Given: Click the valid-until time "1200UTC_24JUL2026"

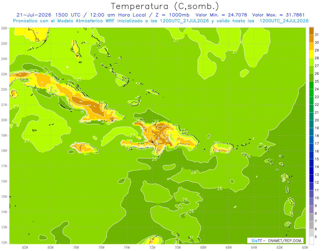Looking at the screenshot, I should 284,21.
